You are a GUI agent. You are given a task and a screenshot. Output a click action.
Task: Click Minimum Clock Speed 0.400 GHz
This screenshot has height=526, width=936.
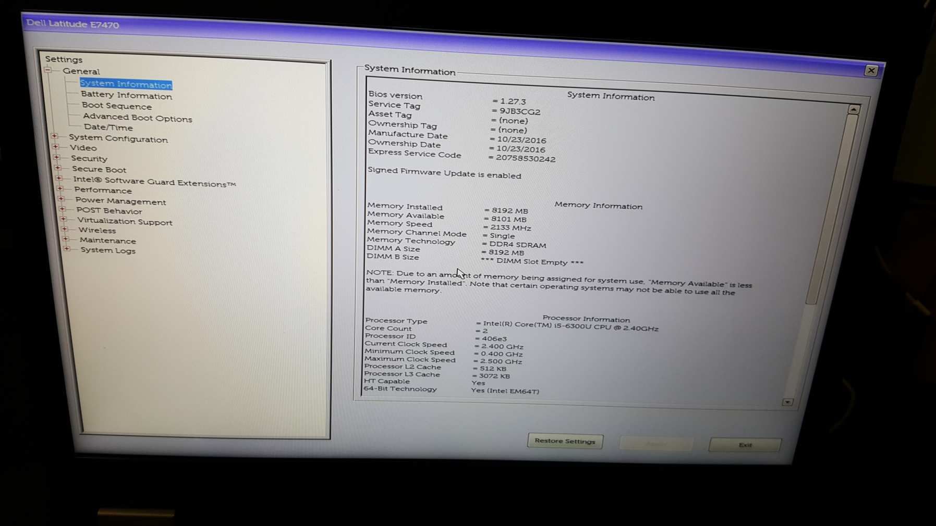click(502, 354)
